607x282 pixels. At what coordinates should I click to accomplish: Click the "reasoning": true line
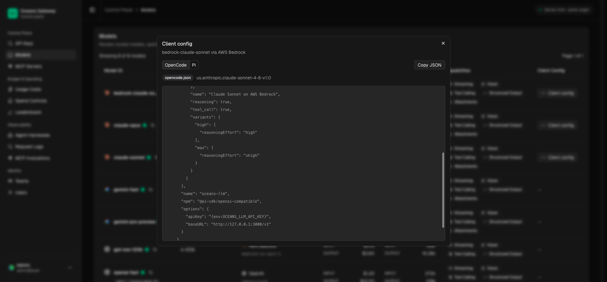click(211, 102)
